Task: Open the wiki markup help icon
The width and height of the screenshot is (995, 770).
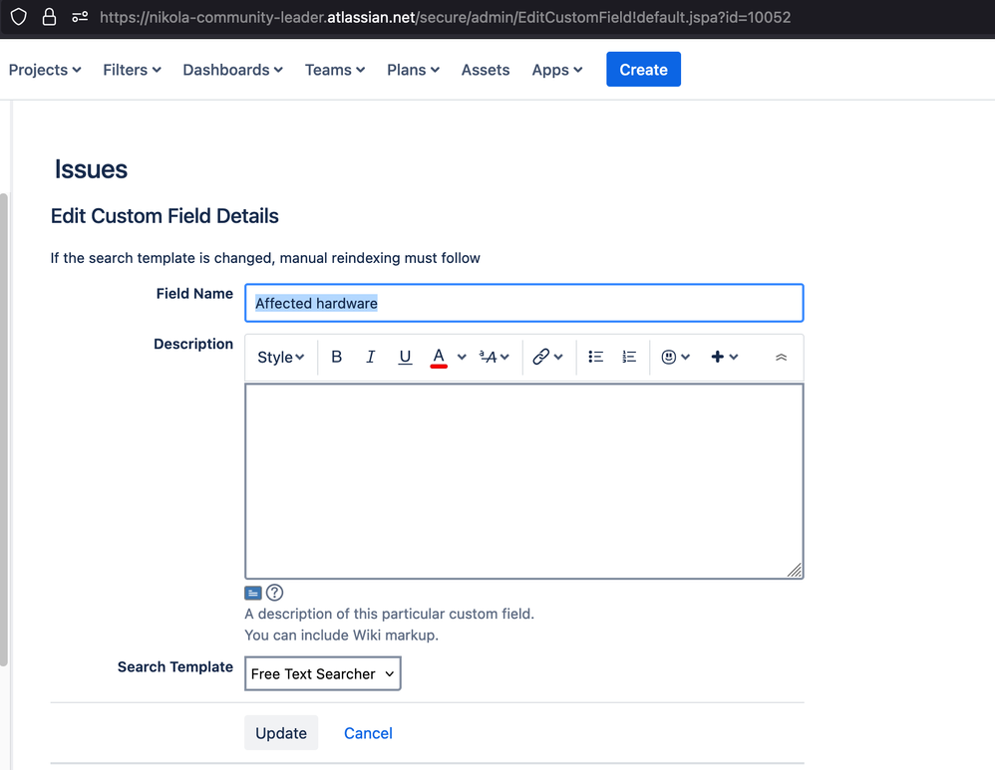Action: coord(275,593)
